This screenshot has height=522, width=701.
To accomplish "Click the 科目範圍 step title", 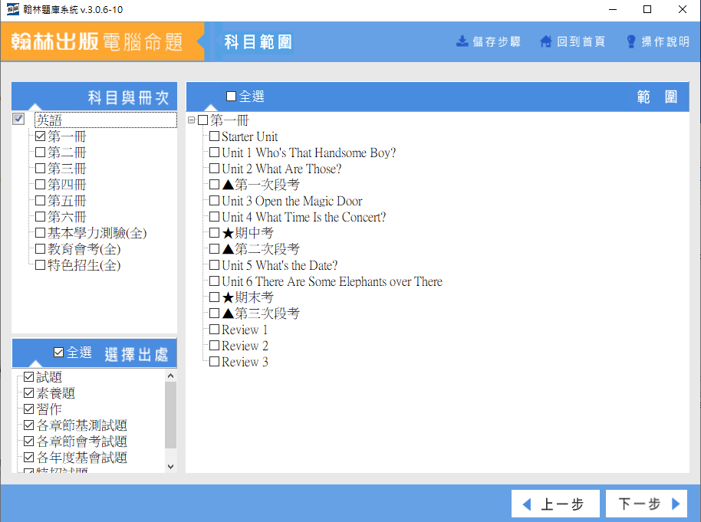I will pyautogui.click(x=258, y=42).
